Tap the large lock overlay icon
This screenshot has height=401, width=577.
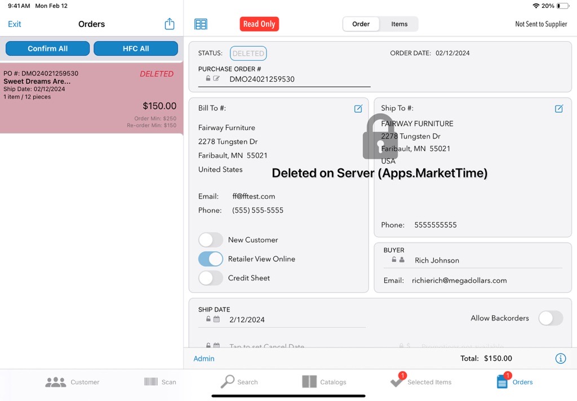point(380,136)
